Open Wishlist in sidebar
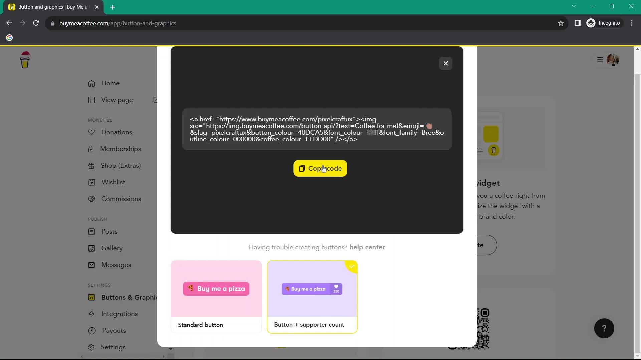The height and width of the screenshot is (360, 641). tap(113, 182)
